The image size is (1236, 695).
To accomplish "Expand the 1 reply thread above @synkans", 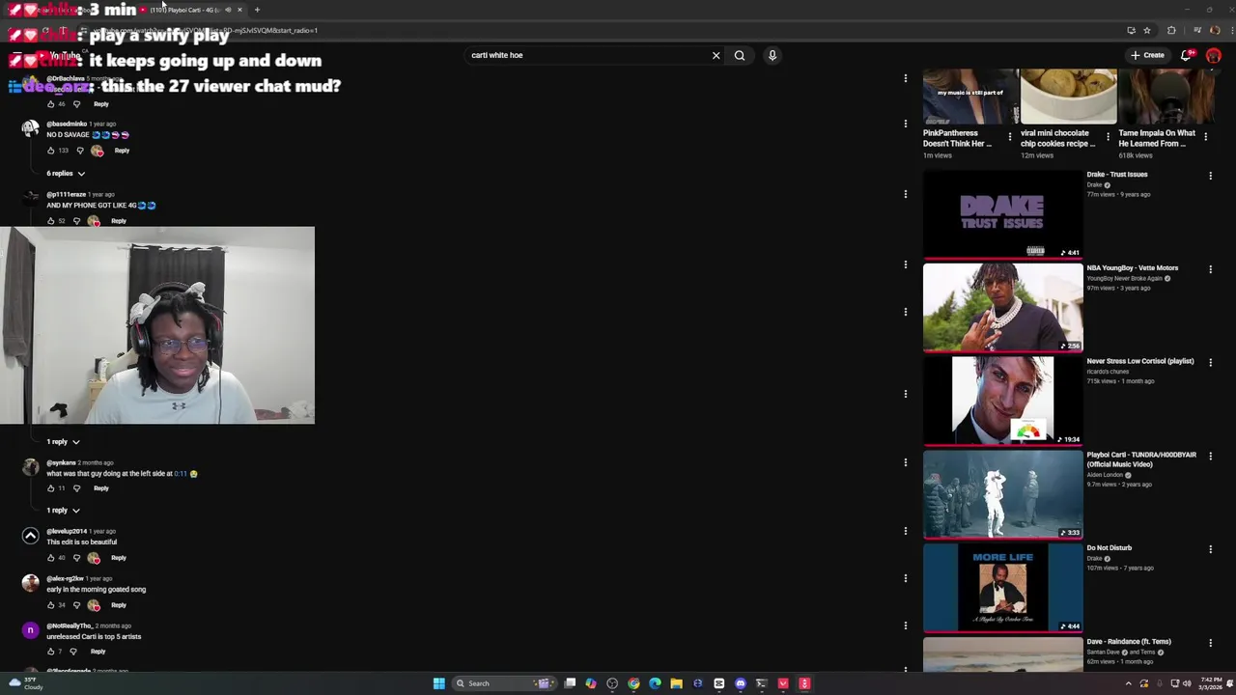I will (x=63, y=442).
